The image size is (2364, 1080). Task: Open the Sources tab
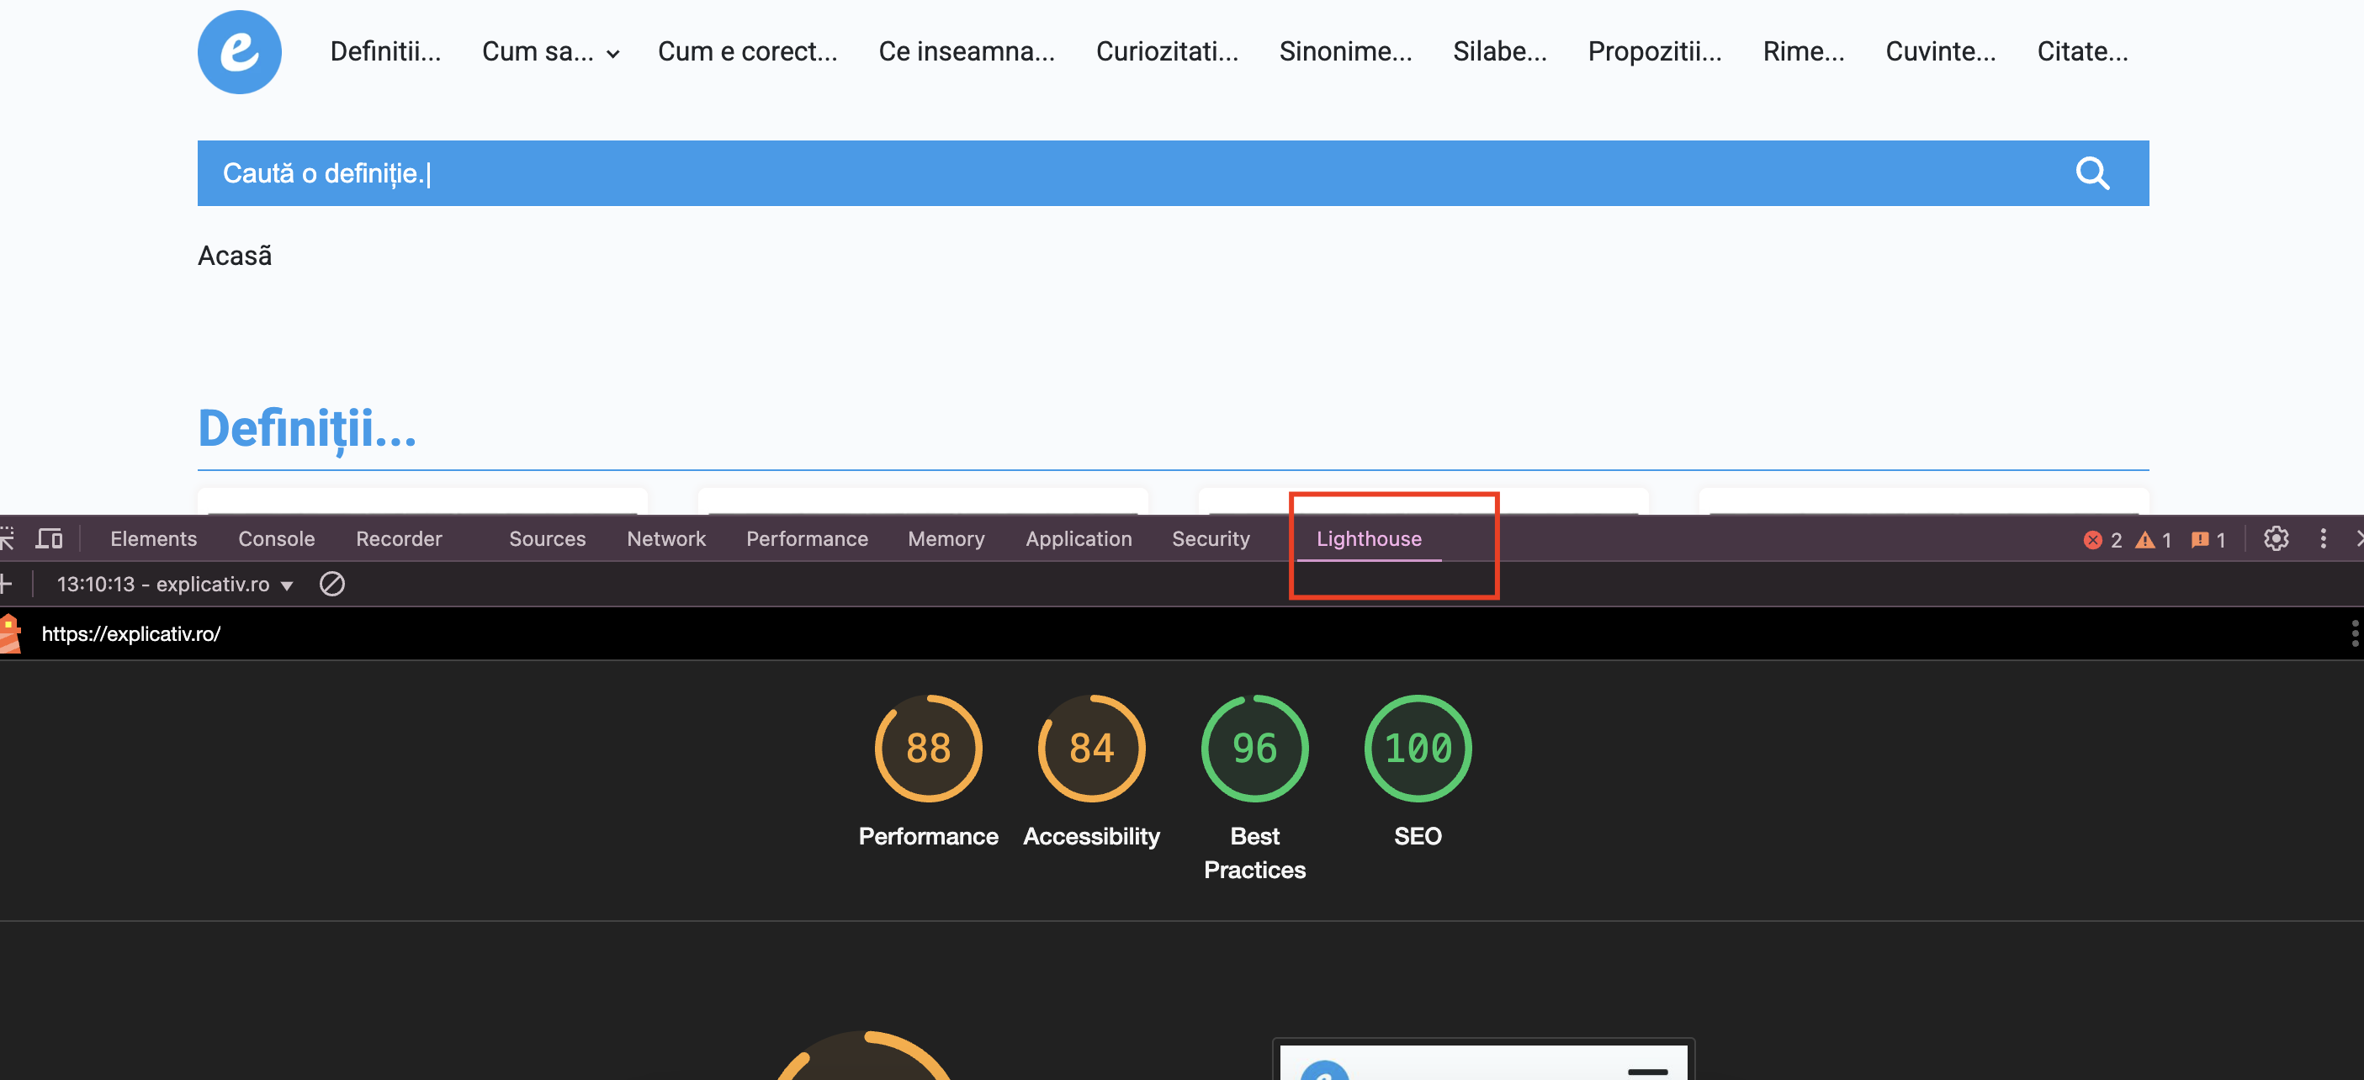[x=547, y=538]
